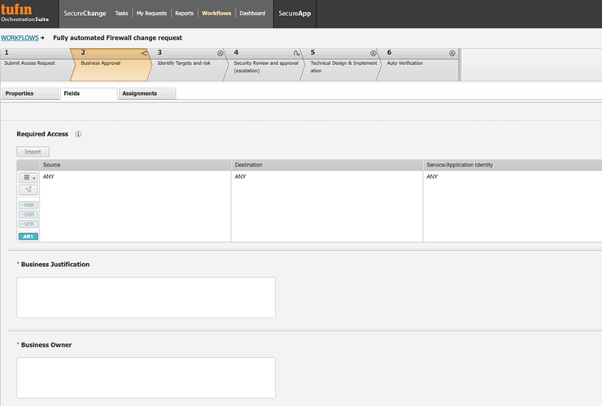Click the escalation icon on step 4

(x=296, y=54)
